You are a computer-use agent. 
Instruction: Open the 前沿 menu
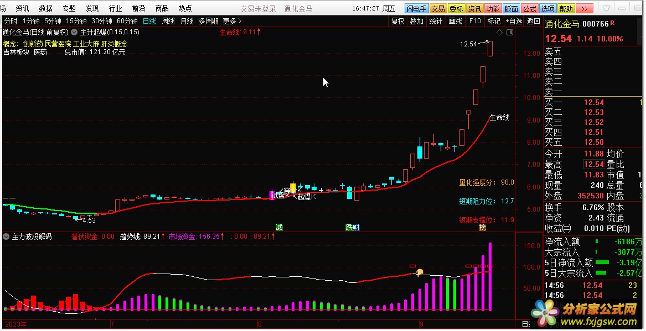[x=138, y=8]
